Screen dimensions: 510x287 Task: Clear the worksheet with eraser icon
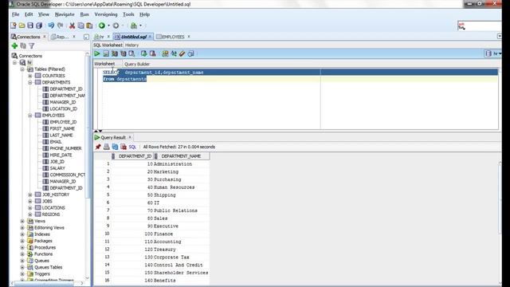click(182, 53)
